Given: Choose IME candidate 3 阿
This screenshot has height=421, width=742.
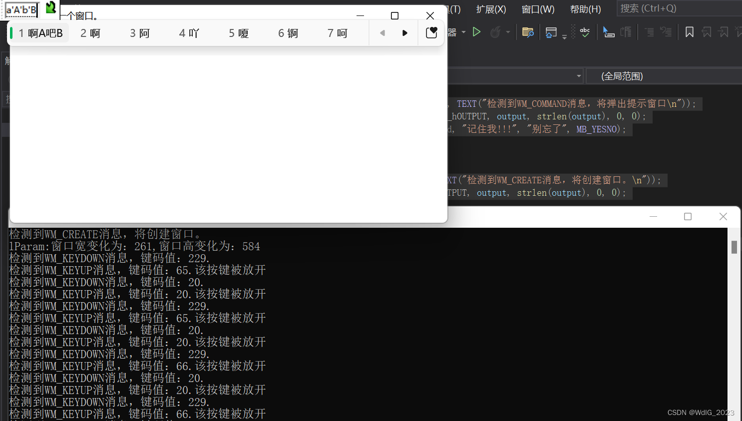Looking at the screenshot, I should 140,33.
